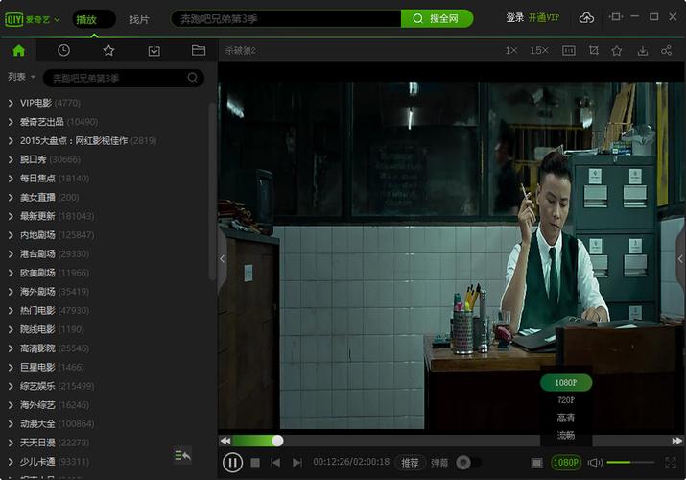Click the video progress bar handle
The height and width of the screenshot is (480, 686).
pyautogui.click(x=277, y=441)
